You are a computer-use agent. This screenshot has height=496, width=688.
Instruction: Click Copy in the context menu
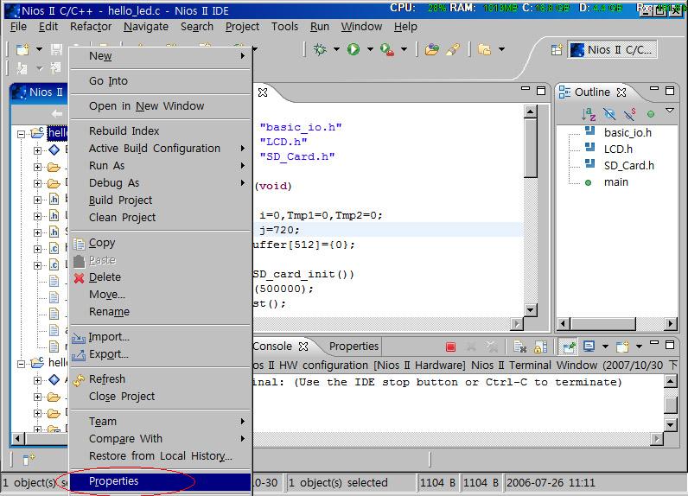160,243
